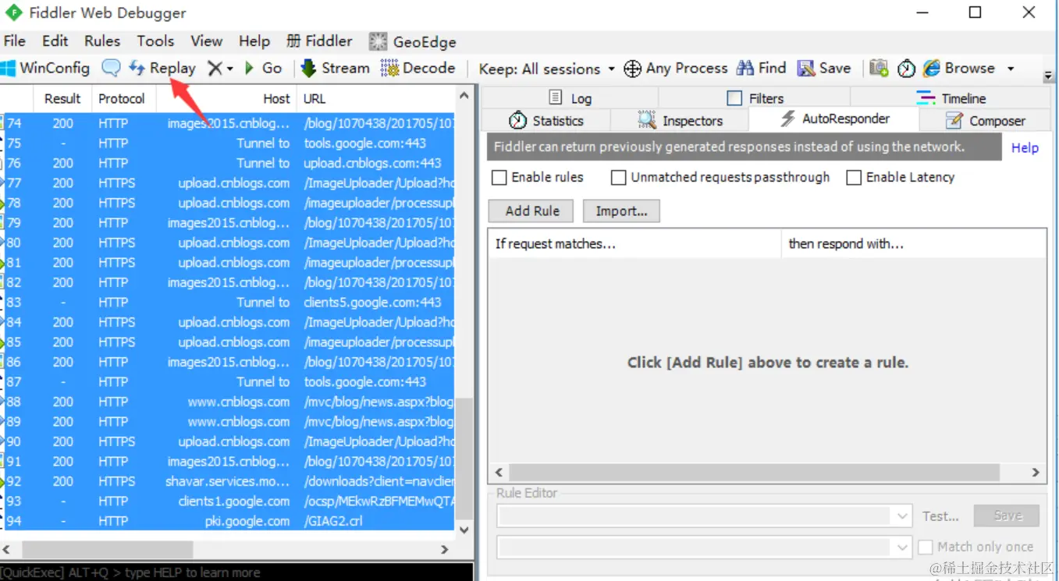Open Find sessions from toolbar
This screenshot has width=1059, height=581.
tap(762, 68)
